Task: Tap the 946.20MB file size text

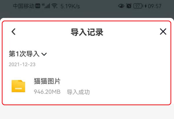Action: [x=47, y=92]
